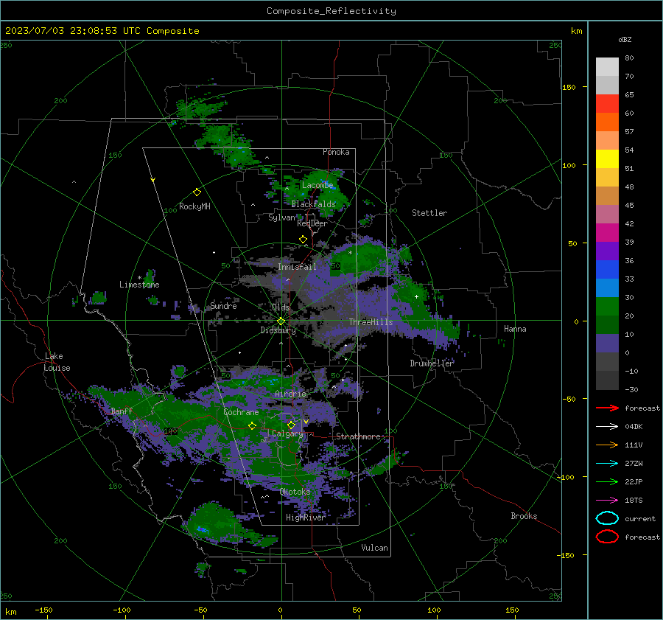The image size is (663, 620).
Task: Select the yellow 51–54 dBZ swatch
Action: [607, 159]
